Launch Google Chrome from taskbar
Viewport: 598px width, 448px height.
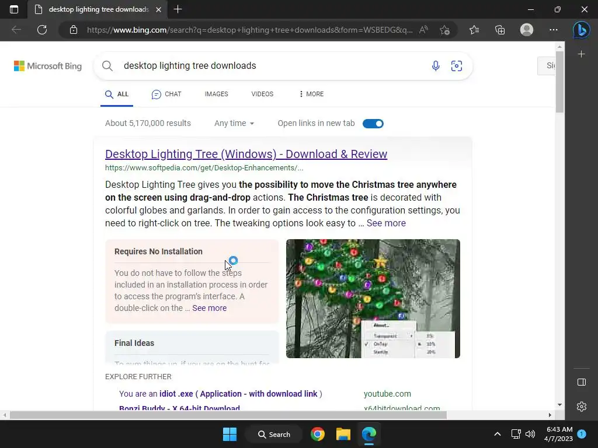click(x=317, y=434)
